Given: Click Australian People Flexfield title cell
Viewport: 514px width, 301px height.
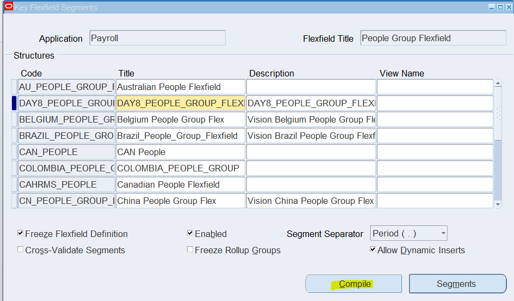Looking at the screenshot, I should pyautogui.click(x=180, y=87).
